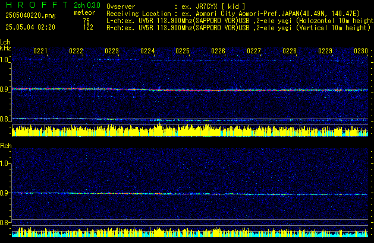
Task: Select the 0224 time marker
Action: coord(147,51)
